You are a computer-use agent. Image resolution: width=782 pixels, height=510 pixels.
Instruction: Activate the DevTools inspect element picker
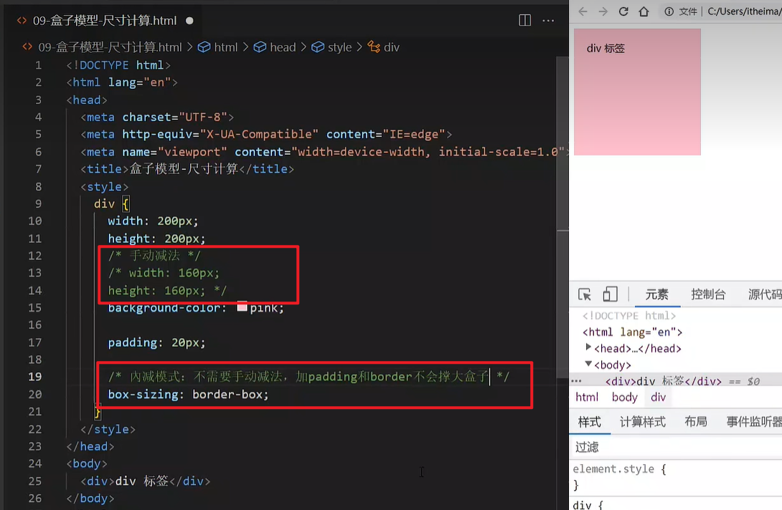[585, 294]
